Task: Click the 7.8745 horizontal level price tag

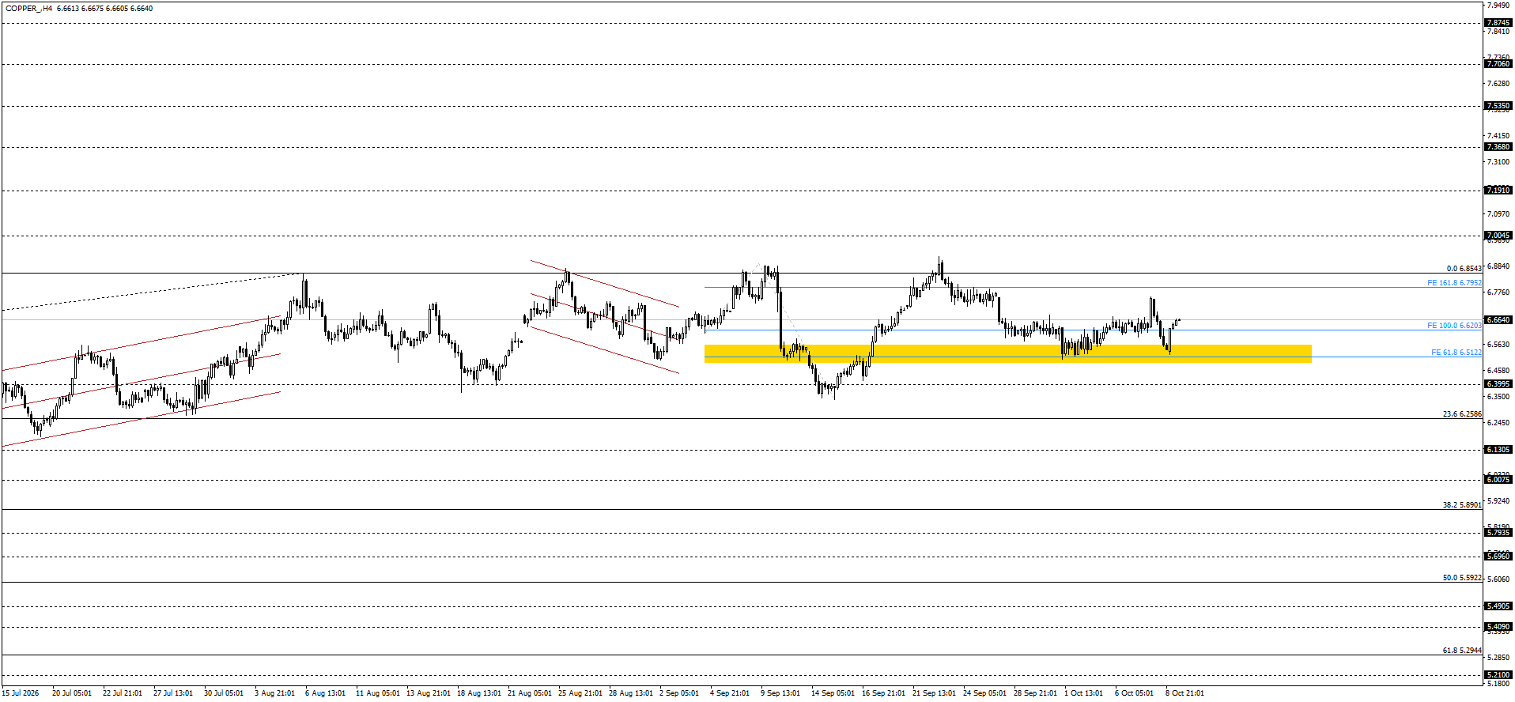Action: pos(1498,23)
